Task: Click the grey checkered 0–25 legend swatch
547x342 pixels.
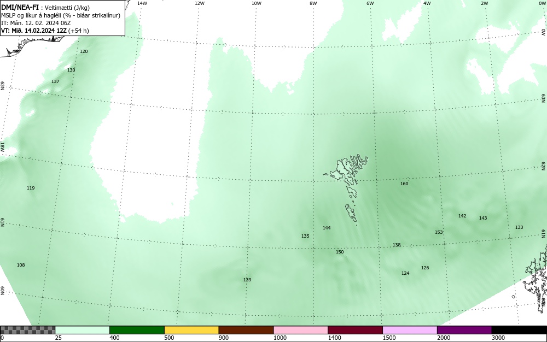Action: (x=27, y=330)
